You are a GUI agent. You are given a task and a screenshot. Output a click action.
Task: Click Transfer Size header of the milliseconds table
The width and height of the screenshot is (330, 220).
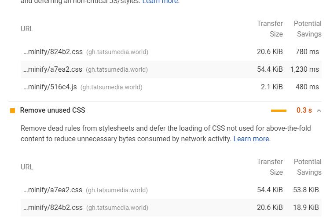(270, 29)
